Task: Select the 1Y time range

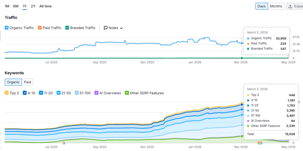Action: coord(24,6)
